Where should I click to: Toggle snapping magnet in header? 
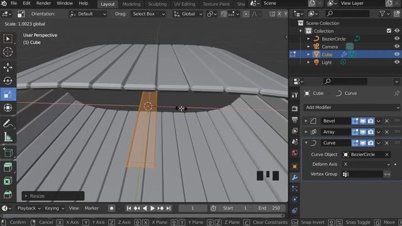(x=224, y=14)
